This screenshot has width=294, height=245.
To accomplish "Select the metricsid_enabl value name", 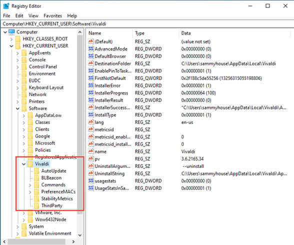I will tap(112, 137).
